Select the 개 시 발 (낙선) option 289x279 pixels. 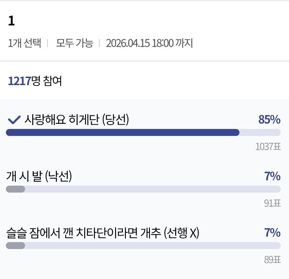click(39, 177)
